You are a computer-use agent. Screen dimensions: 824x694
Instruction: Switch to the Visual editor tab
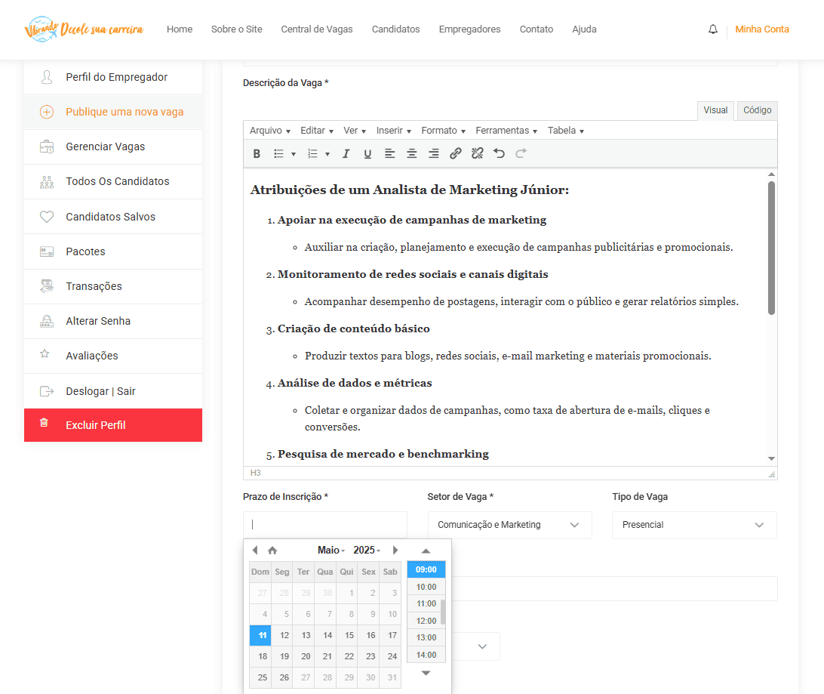715,110
